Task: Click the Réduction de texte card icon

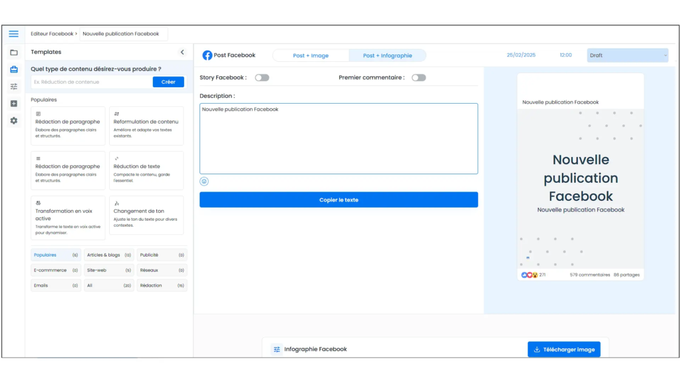Action: [x=116, y=158]
